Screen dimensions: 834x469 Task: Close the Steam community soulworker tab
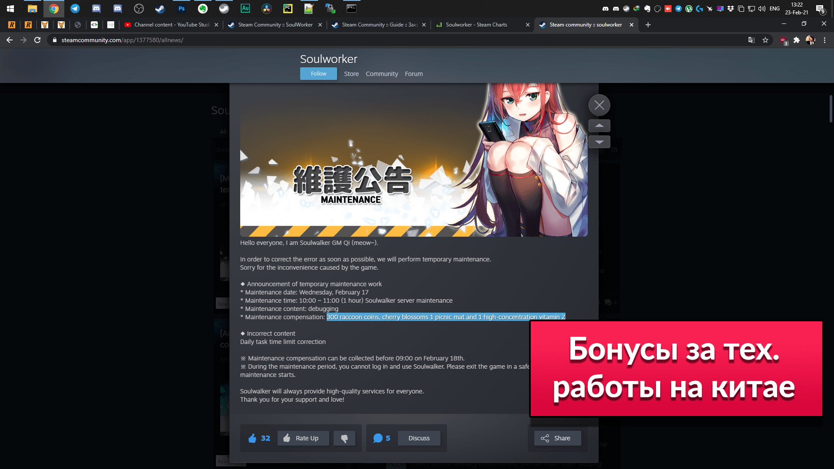click(632, 25)
